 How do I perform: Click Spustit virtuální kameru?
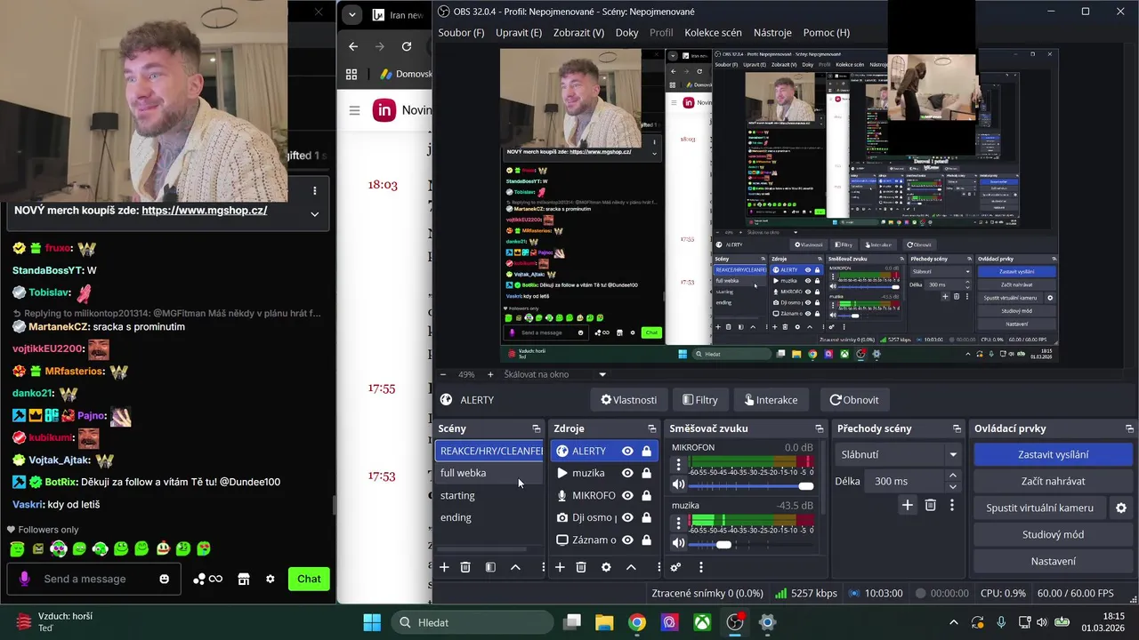coord(1039,508)
